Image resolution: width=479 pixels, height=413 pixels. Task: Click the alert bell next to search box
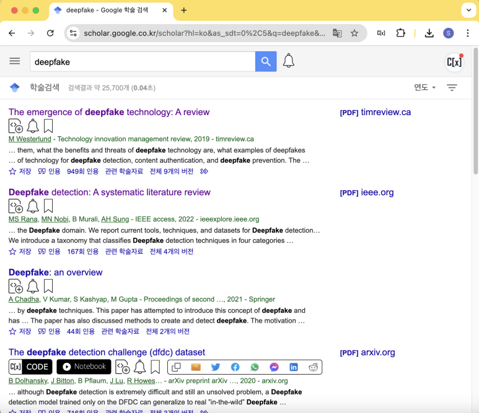(x=288, y=61)
